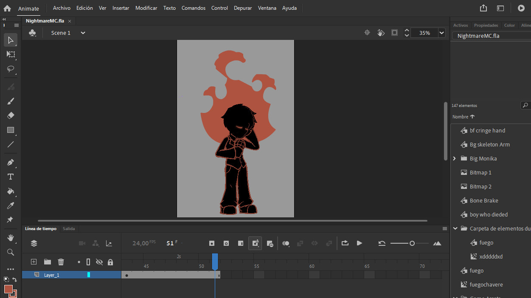
Task: Open the Control menu
Action: (219, 8)
